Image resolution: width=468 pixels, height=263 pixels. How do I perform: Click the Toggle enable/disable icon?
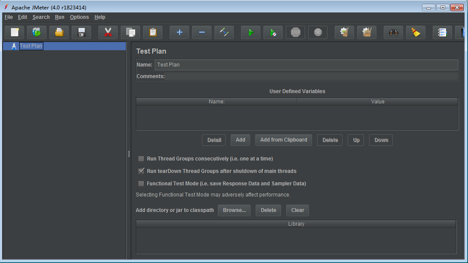[x=224, y=32]
